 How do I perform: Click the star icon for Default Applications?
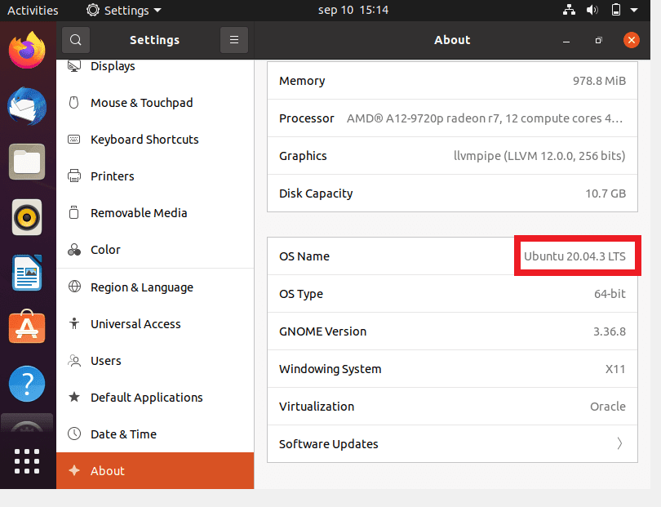click(x=74, y=397)
